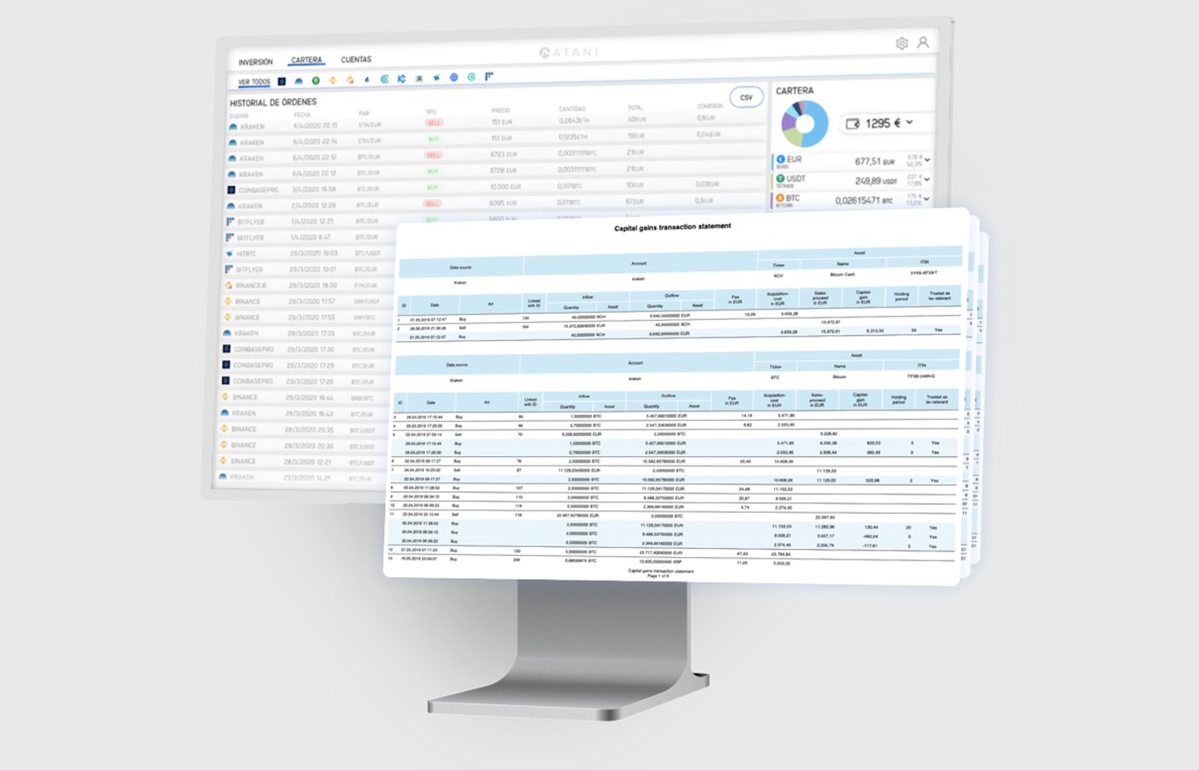The height and width of the screenshot is (770, 1199).
Task: Export order history with CSV button
Action: coord(746,97)
